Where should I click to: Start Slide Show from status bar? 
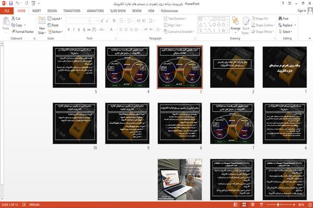click(261, 204)
